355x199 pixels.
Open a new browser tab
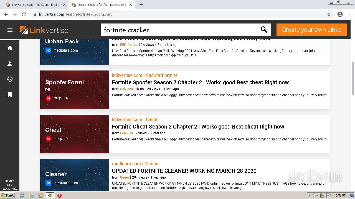tap(141, 5)
